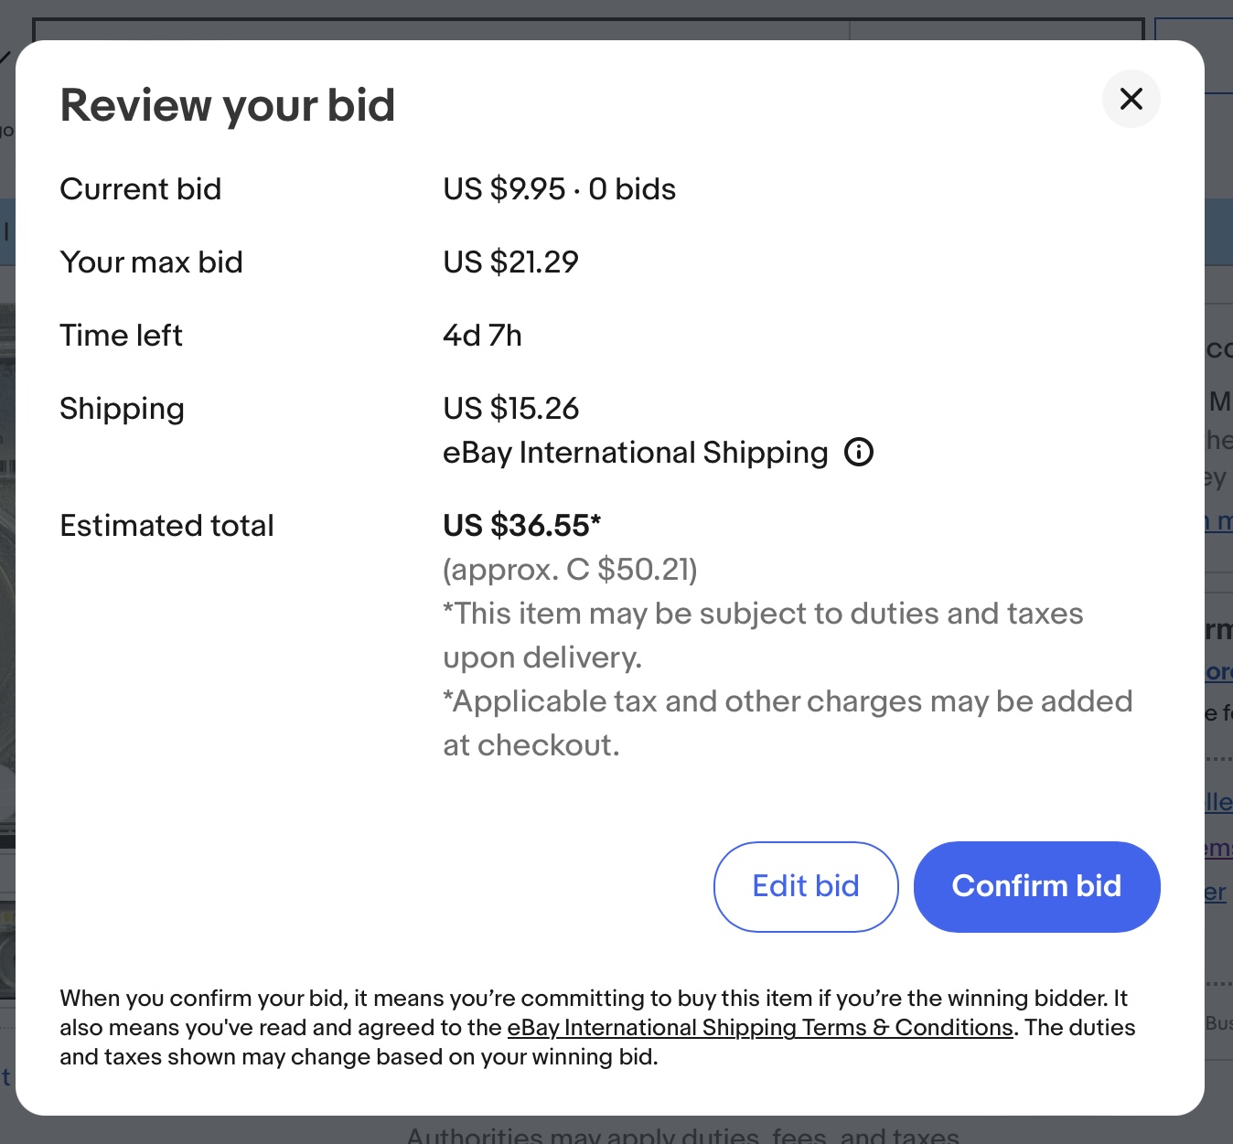Click the Shipping label
Screen dimensions: 1233x1144
point(123,409)
